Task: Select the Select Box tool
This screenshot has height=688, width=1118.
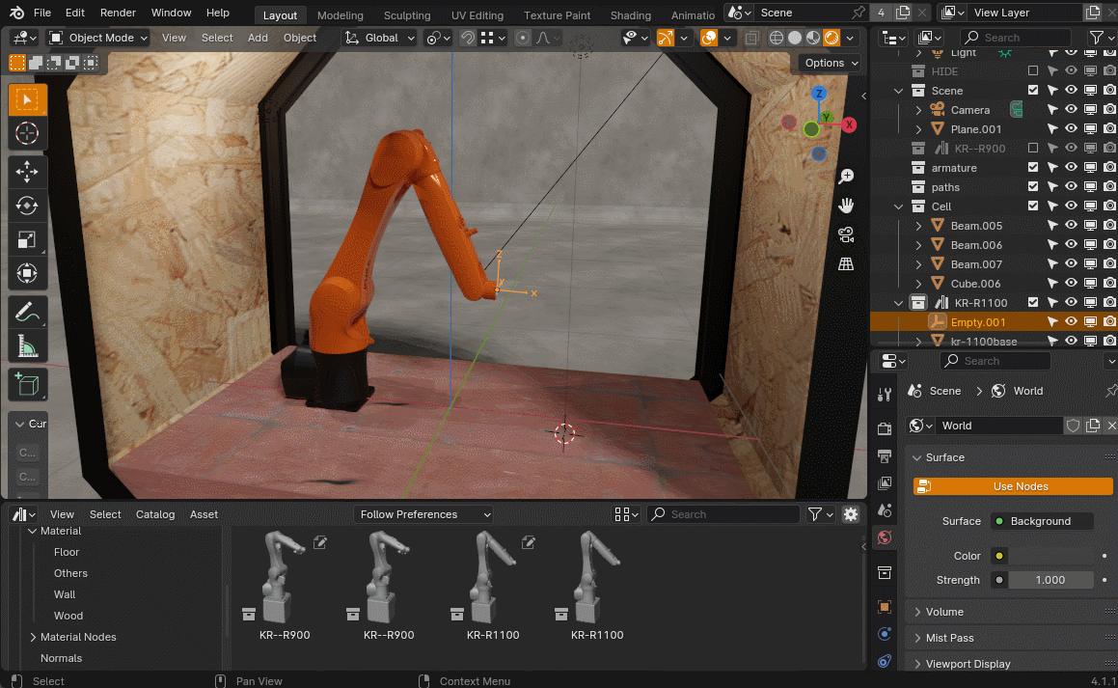Action: [27, 99]
